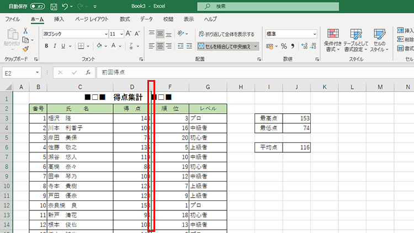Click the 折り返して全体を表示する button
This screenshot has height=233, width=414.
(226, 34)
